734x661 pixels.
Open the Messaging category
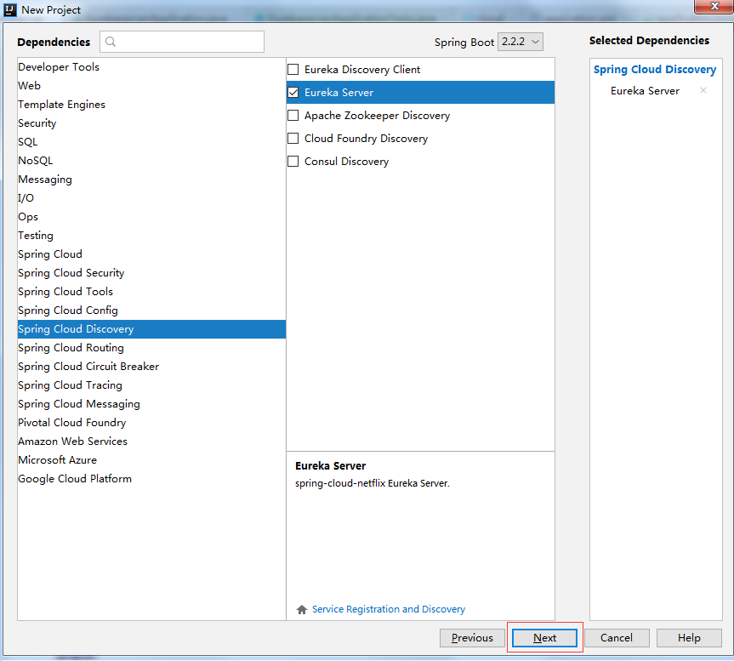coord(151,179)
